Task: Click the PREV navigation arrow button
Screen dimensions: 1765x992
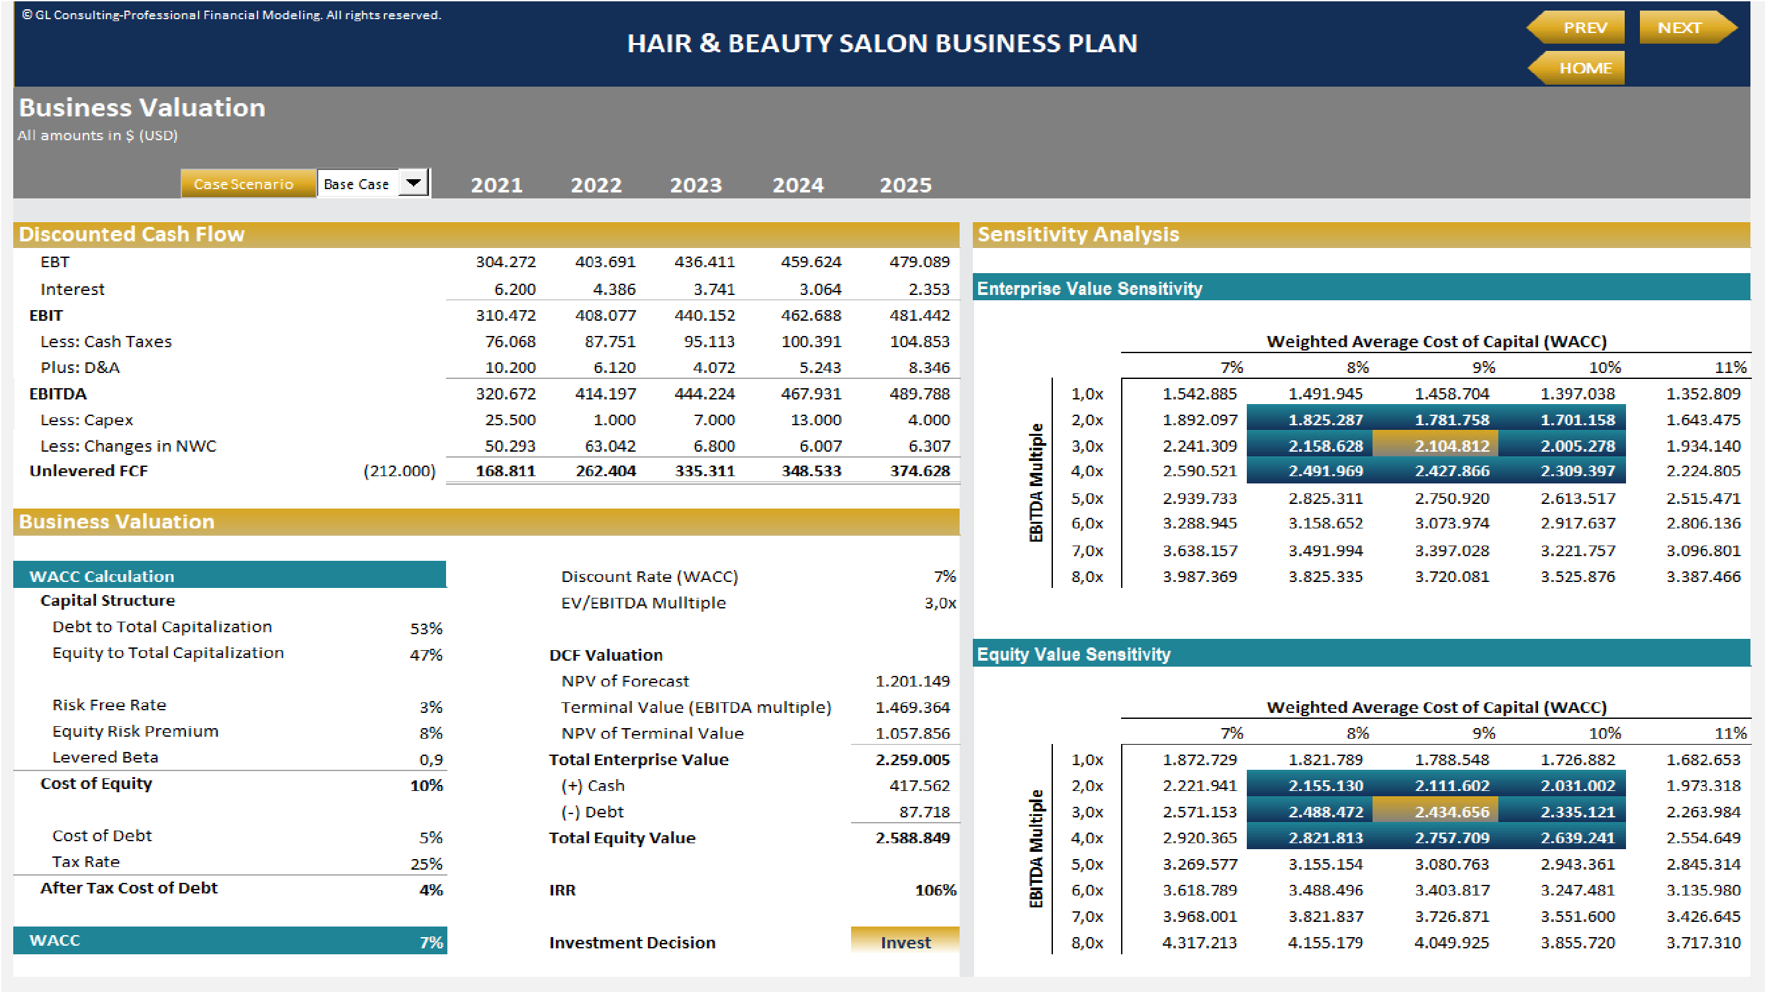Action: [1576, 27]
